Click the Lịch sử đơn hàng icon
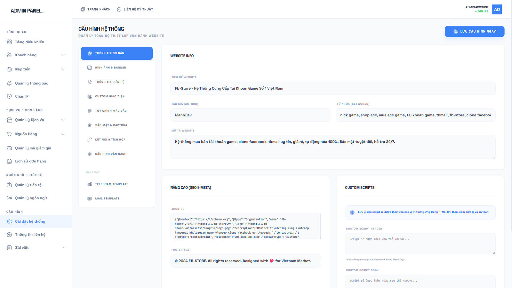Viewport: 512px width, 288px height. 9,161
